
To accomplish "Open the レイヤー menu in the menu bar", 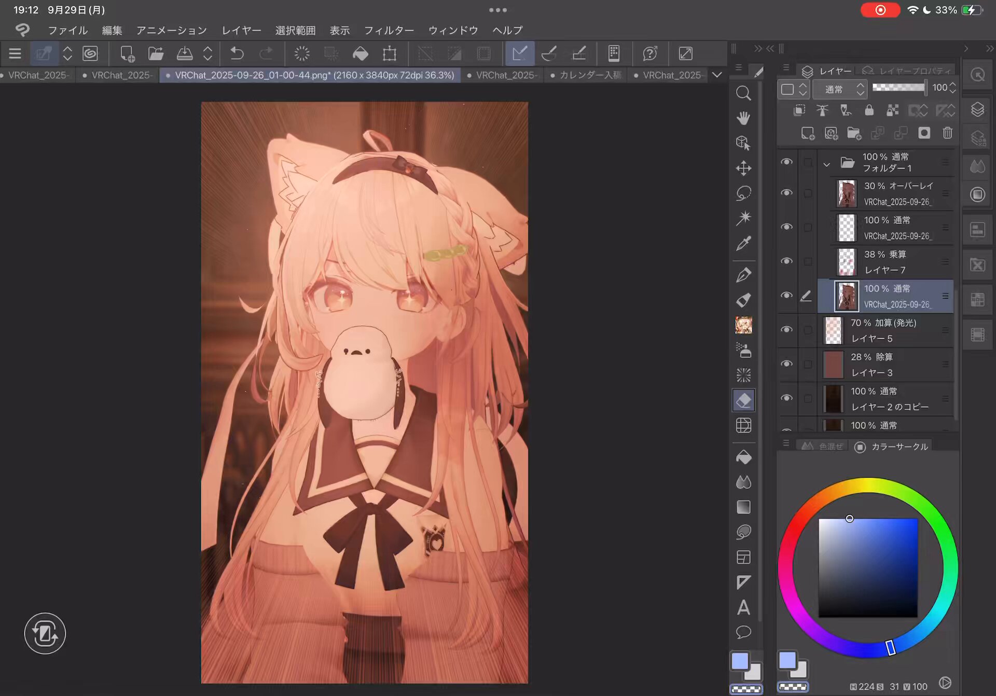I will 241,30.
